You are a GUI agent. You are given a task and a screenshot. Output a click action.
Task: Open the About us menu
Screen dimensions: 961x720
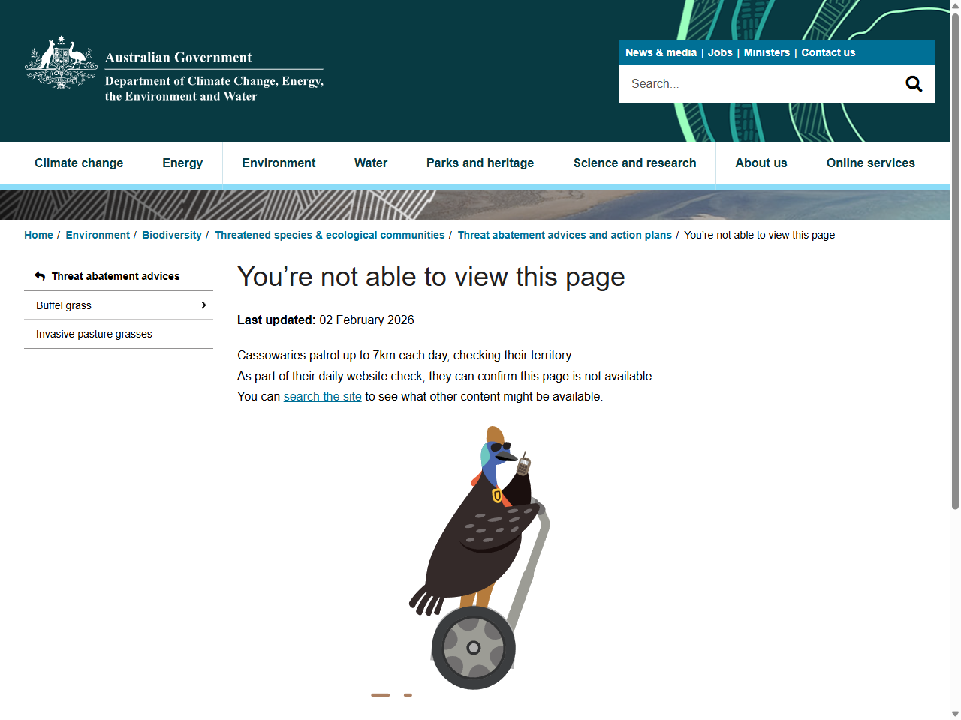[x=761, y=163]
